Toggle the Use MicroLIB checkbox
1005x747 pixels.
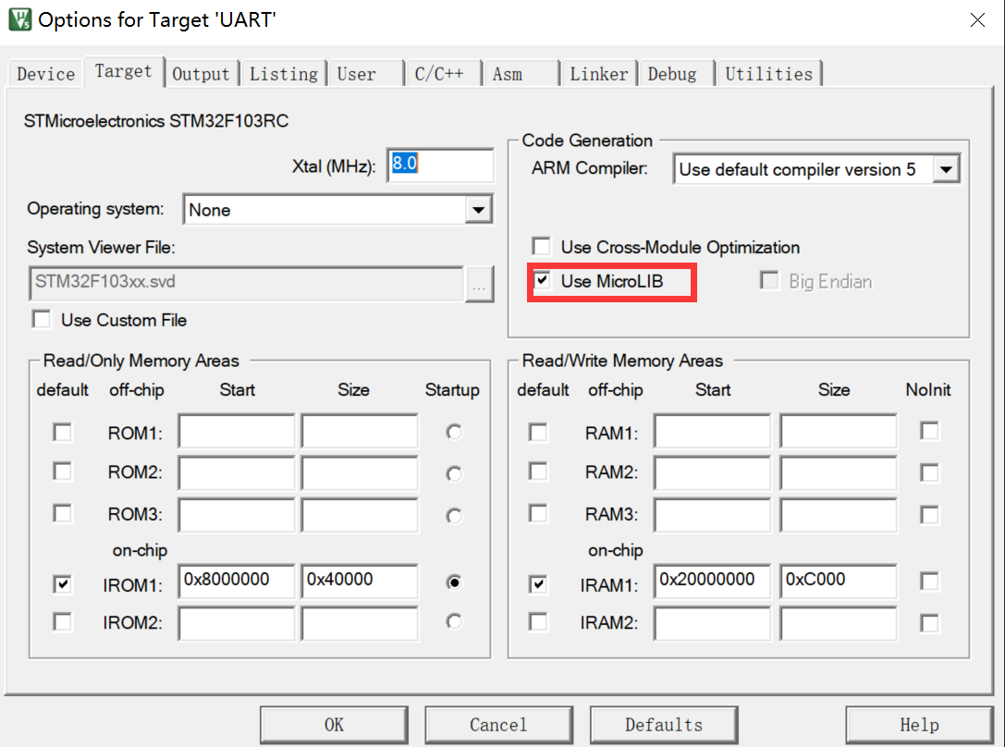[x=542, y=281]
